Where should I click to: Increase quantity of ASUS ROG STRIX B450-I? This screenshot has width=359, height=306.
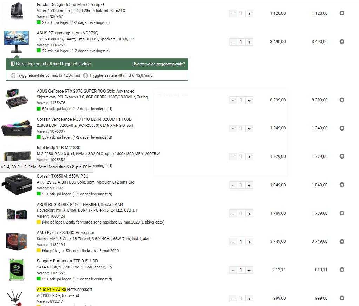[249, 214]
